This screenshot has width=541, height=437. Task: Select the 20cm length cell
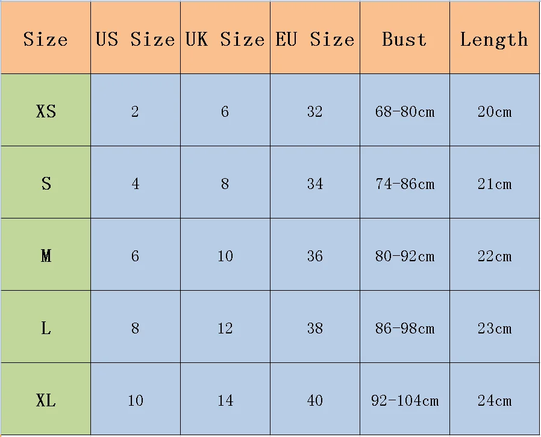pos(495,110)
